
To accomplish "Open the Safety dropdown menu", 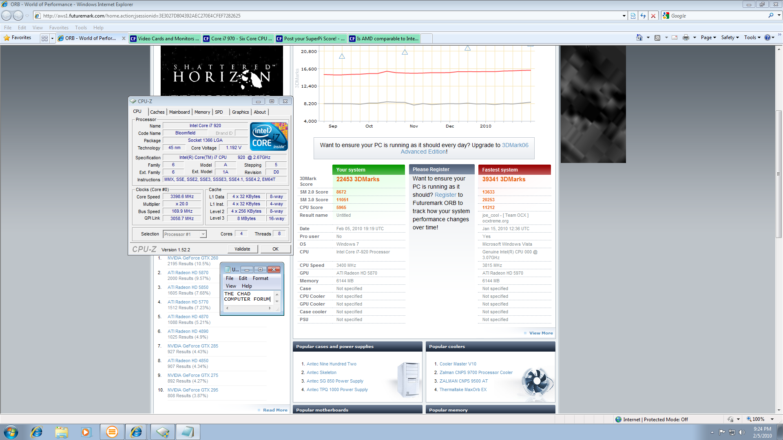I will pyautogui.click(x=730, y=37).
